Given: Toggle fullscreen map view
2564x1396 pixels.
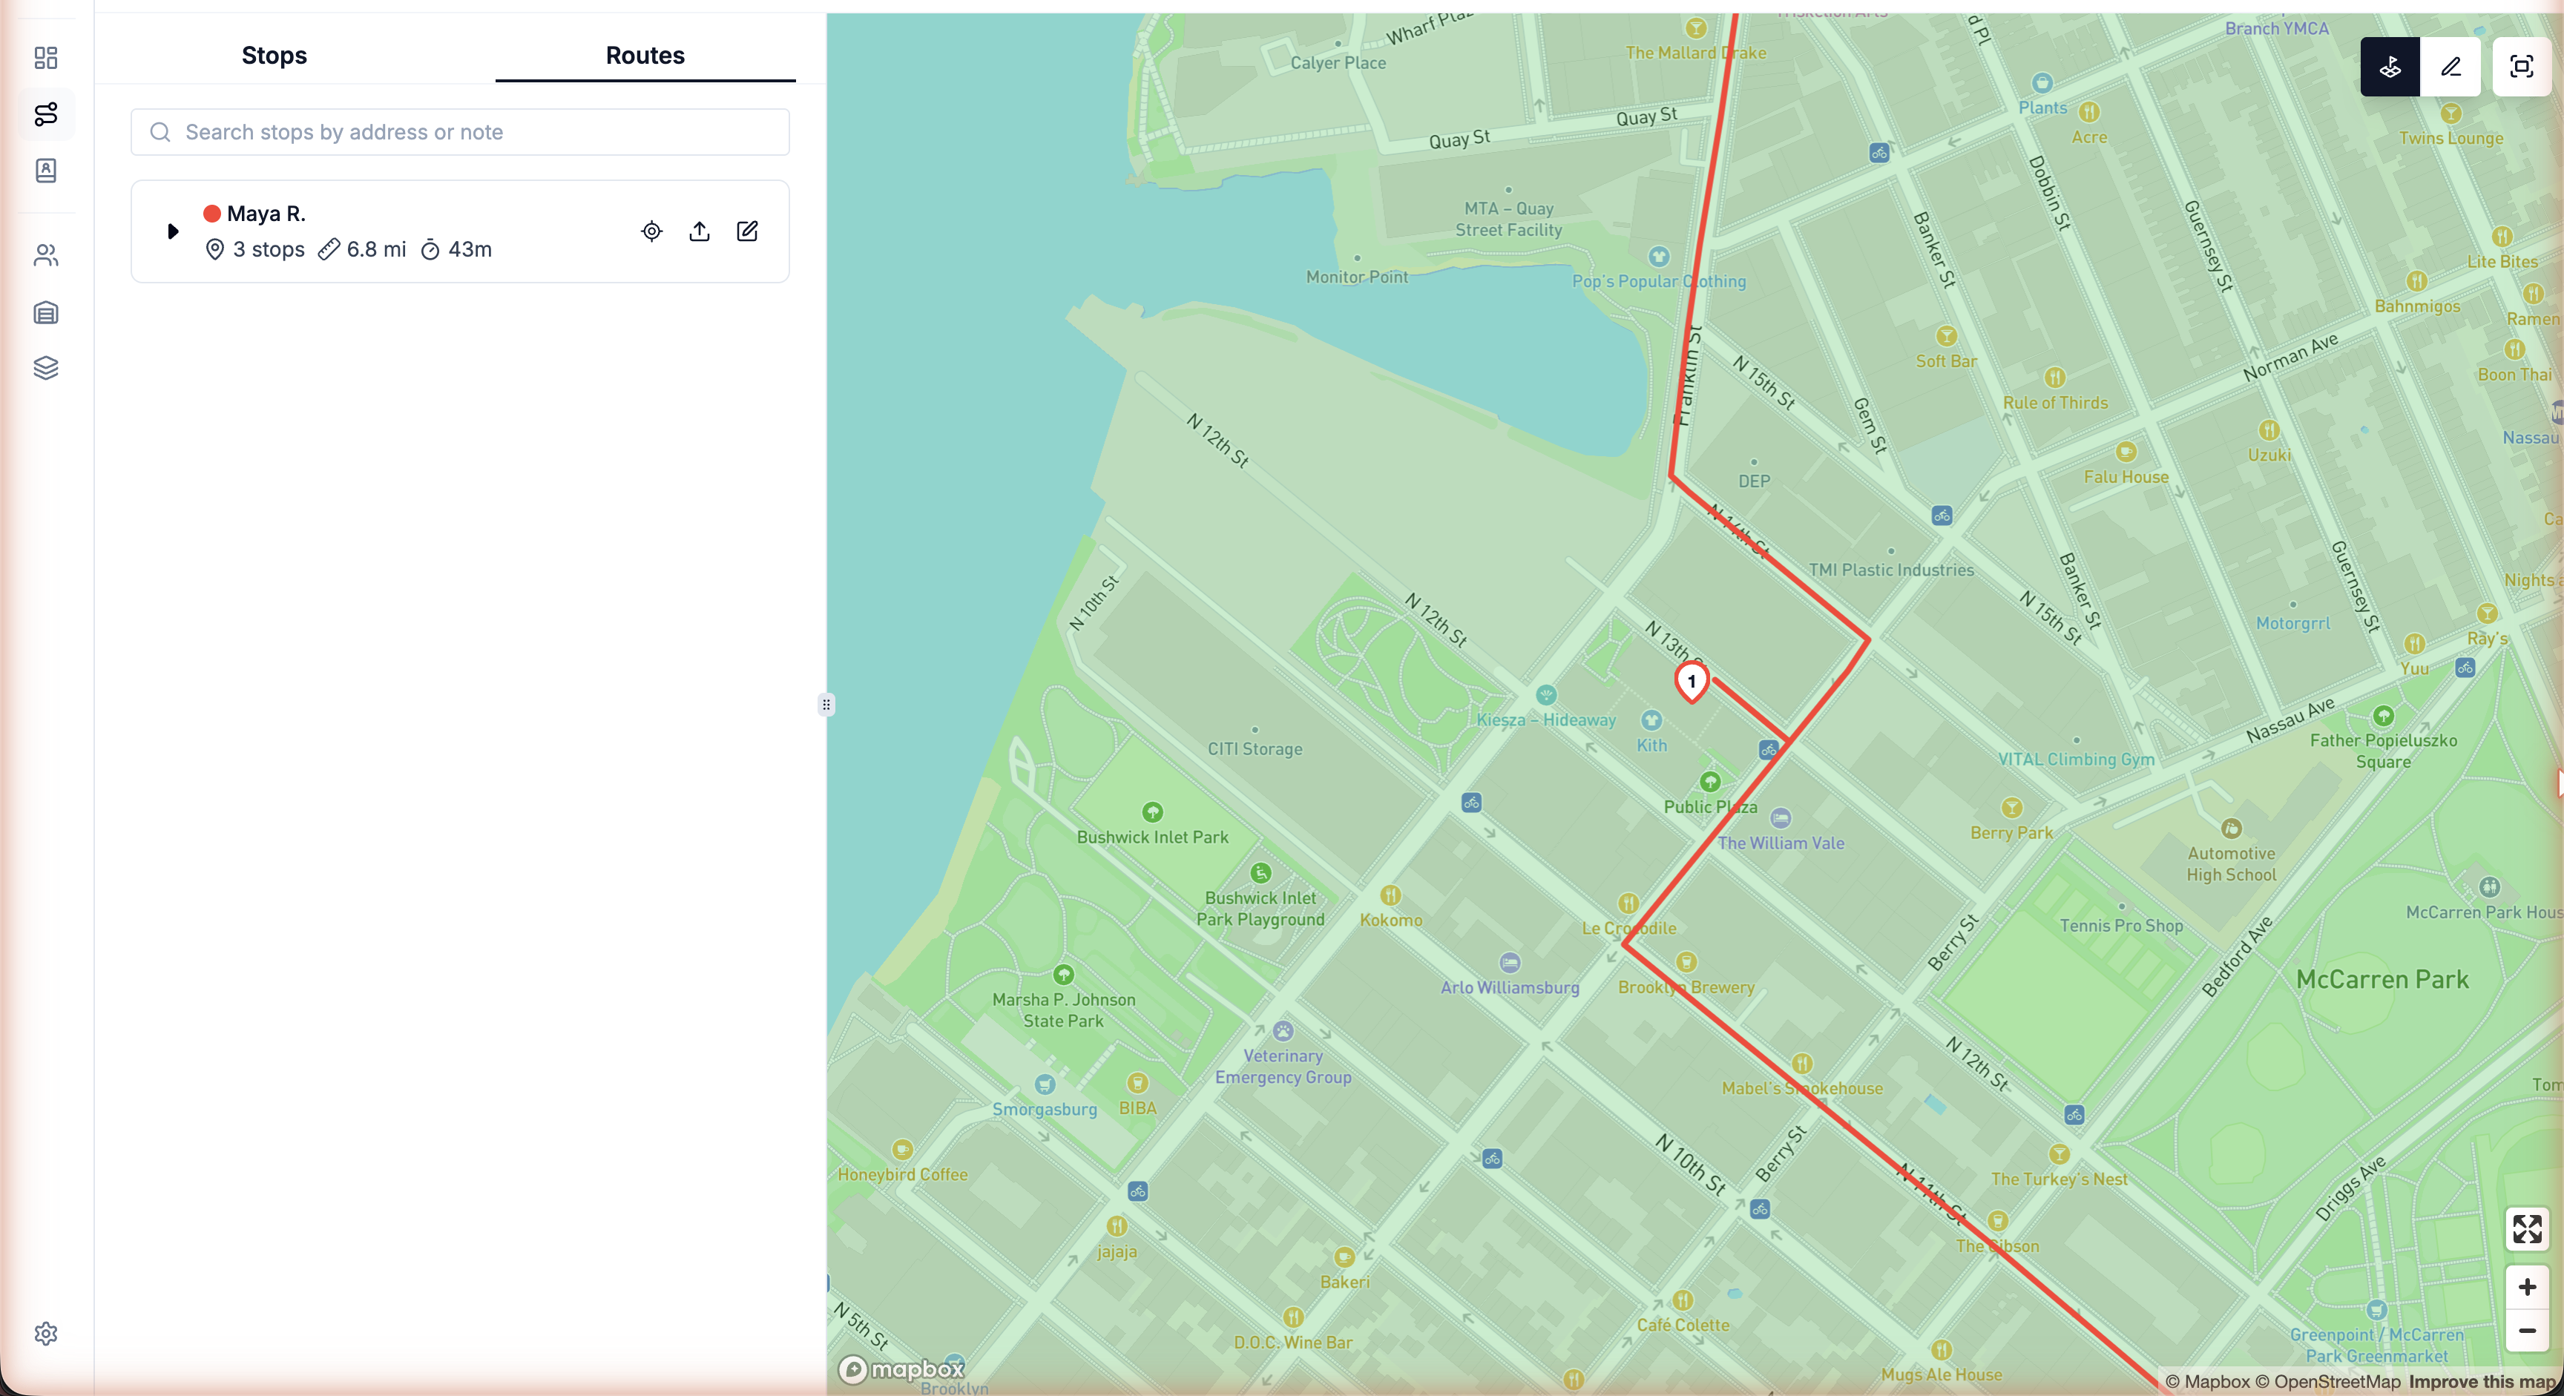Looking at the screenshot, I should (2526, 1229).
